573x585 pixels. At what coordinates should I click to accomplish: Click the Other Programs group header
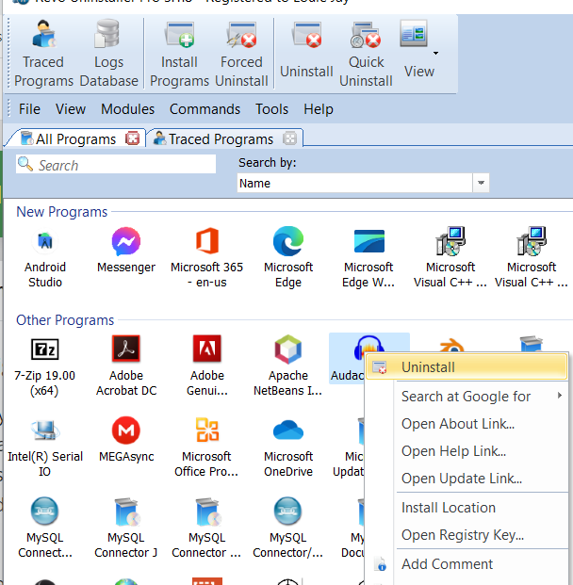tap(65, 320)
